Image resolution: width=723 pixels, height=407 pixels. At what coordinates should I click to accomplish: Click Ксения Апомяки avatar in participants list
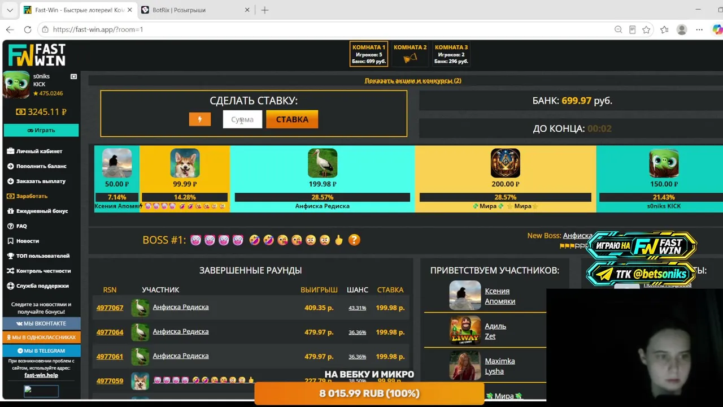point(465,296)
